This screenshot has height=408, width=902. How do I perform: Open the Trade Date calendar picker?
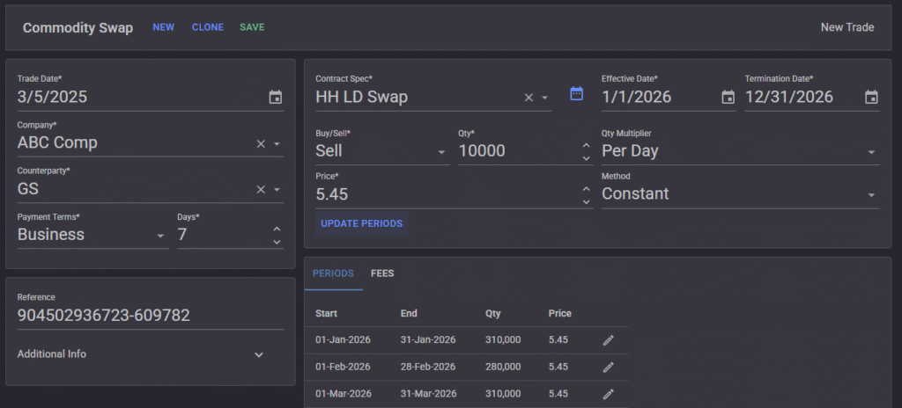tap(275, 98)
